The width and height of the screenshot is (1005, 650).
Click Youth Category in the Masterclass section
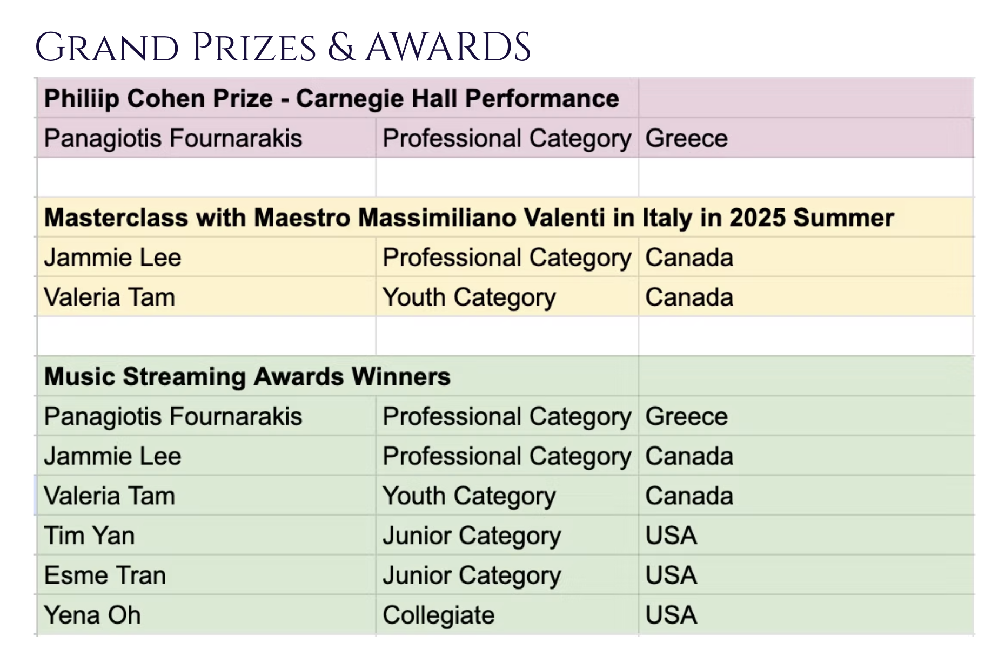pyautogui.click(x=469, y=297)
